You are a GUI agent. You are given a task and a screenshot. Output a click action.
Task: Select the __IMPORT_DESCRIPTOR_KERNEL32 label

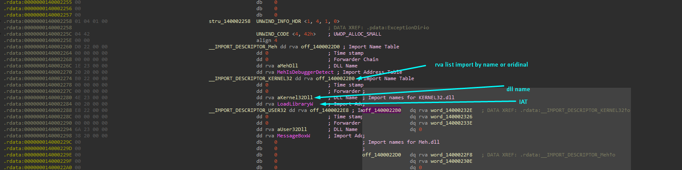[250, 78]
